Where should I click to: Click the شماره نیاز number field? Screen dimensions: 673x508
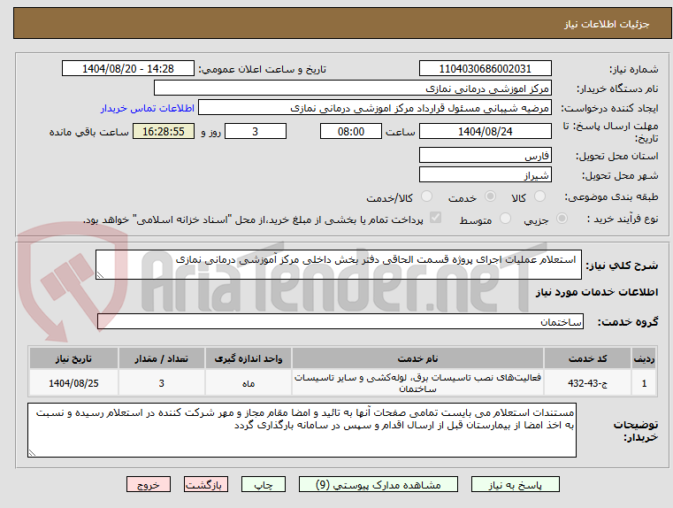click(485, 69)
